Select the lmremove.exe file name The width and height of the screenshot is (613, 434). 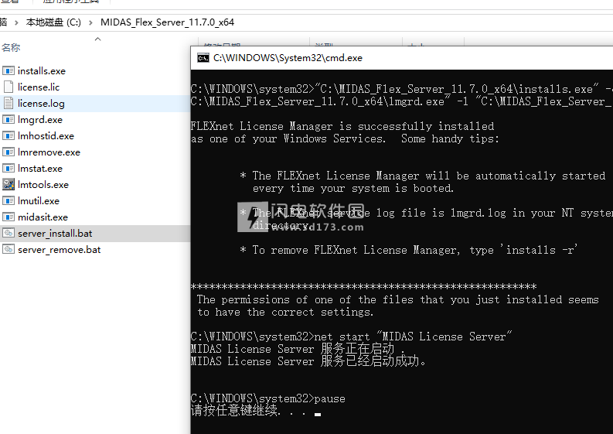(49, 152)
